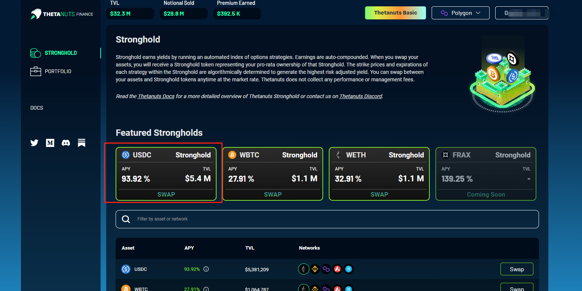The image size is (582, 291).
Task: Click the chevron arrow next to Polygon
Action: pos(478,13)
